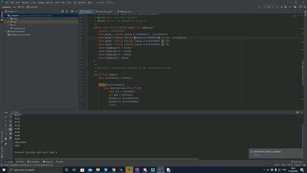This screenshot has width=307, height=173.
Task: Open the Run tool window button
Action: click(x=9, y=162)
